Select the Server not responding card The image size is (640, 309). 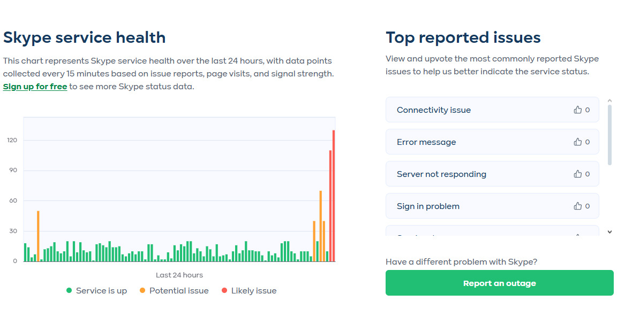(x=492, y=174)
